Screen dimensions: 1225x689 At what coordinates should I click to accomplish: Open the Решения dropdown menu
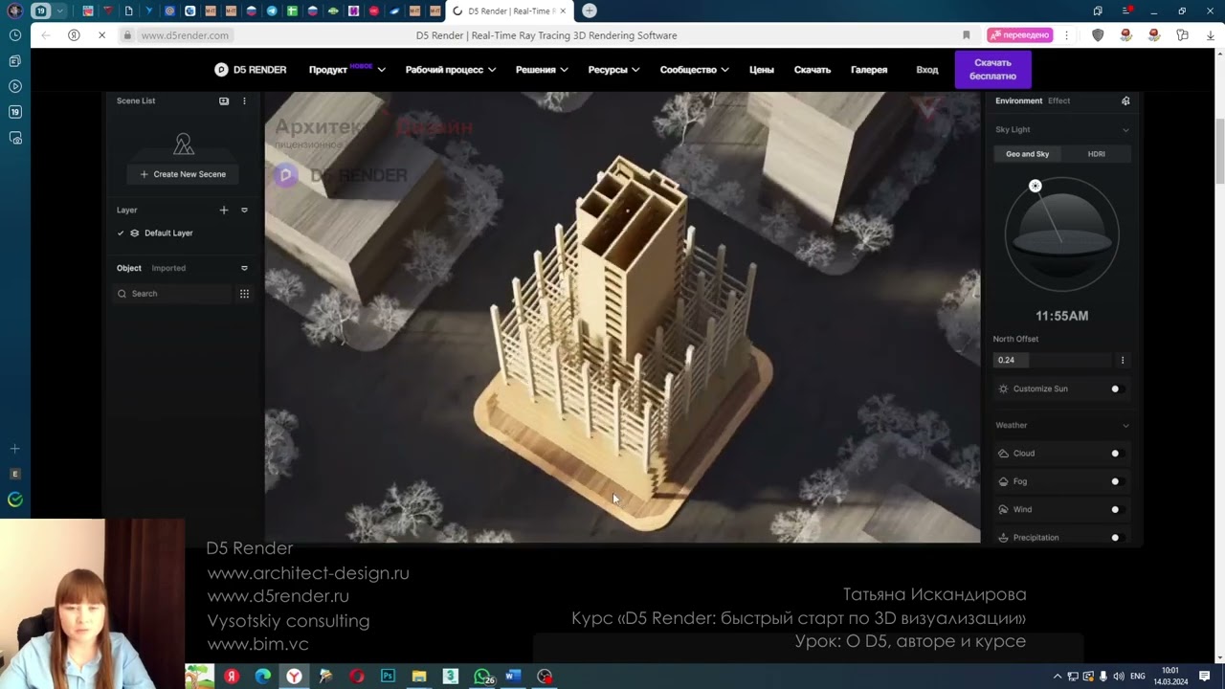pos(542,70)
